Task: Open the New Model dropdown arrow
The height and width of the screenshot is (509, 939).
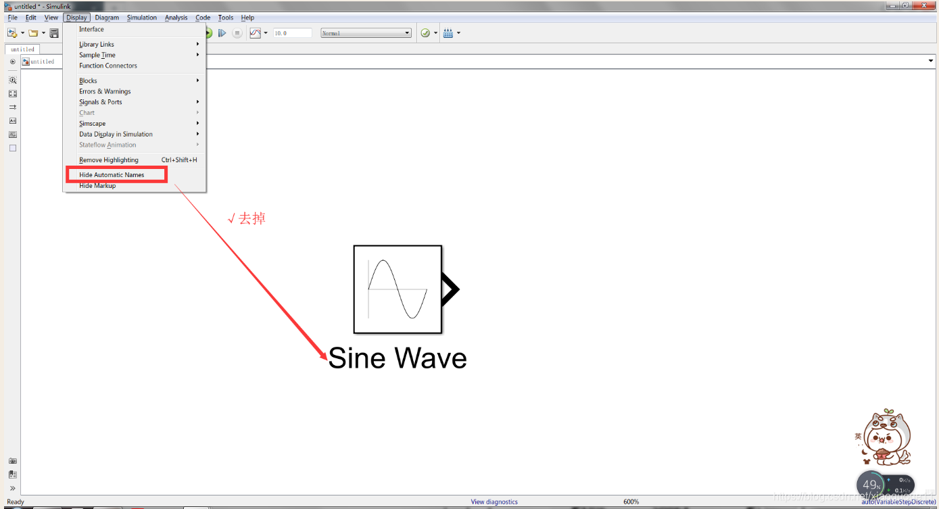Action: click(22, 33)
